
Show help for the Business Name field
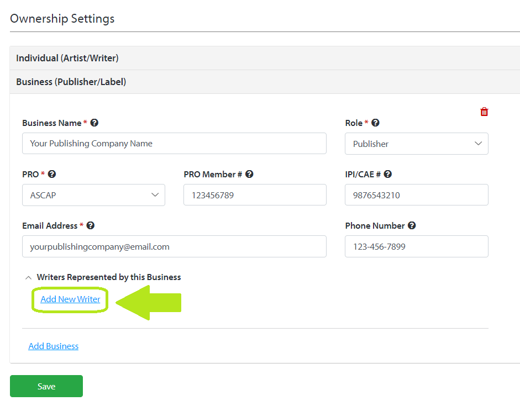point(94,123)
